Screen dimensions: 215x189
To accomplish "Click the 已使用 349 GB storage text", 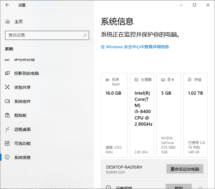I will (197, 147).
